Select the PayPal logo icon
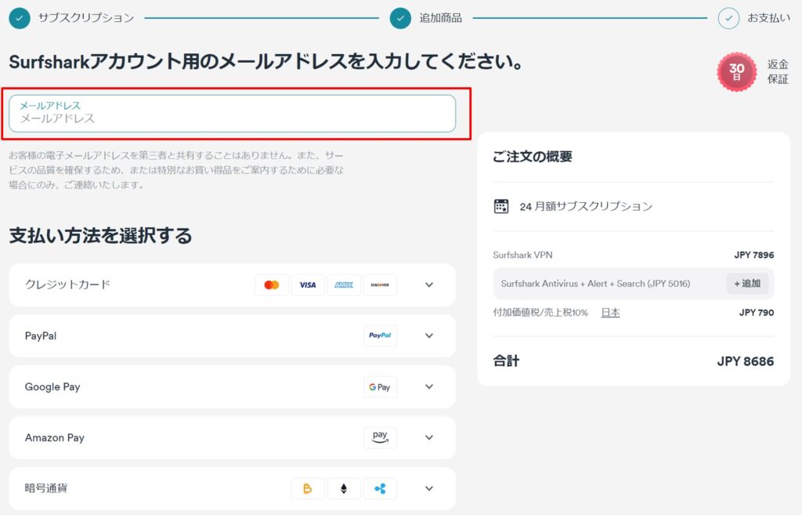This screenshot has height=515, width=802. (x=380, y=335)
